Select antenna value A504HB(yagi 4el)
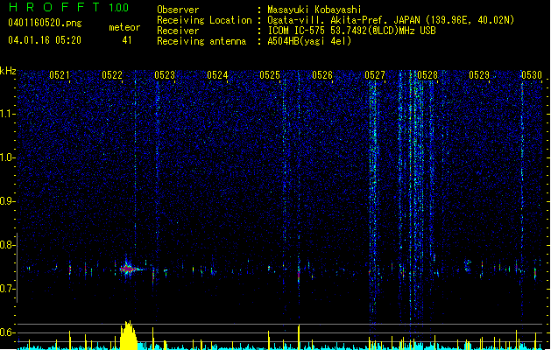The width and height of the screenshot is (551, 350). tap(309, 41)
